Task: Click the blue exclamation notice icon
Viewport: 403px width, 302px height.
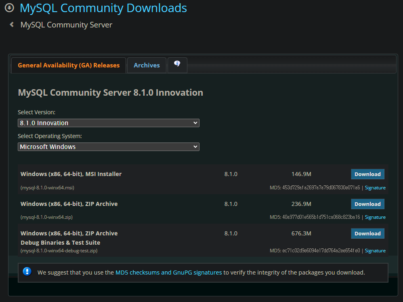Action: [27, 271]
